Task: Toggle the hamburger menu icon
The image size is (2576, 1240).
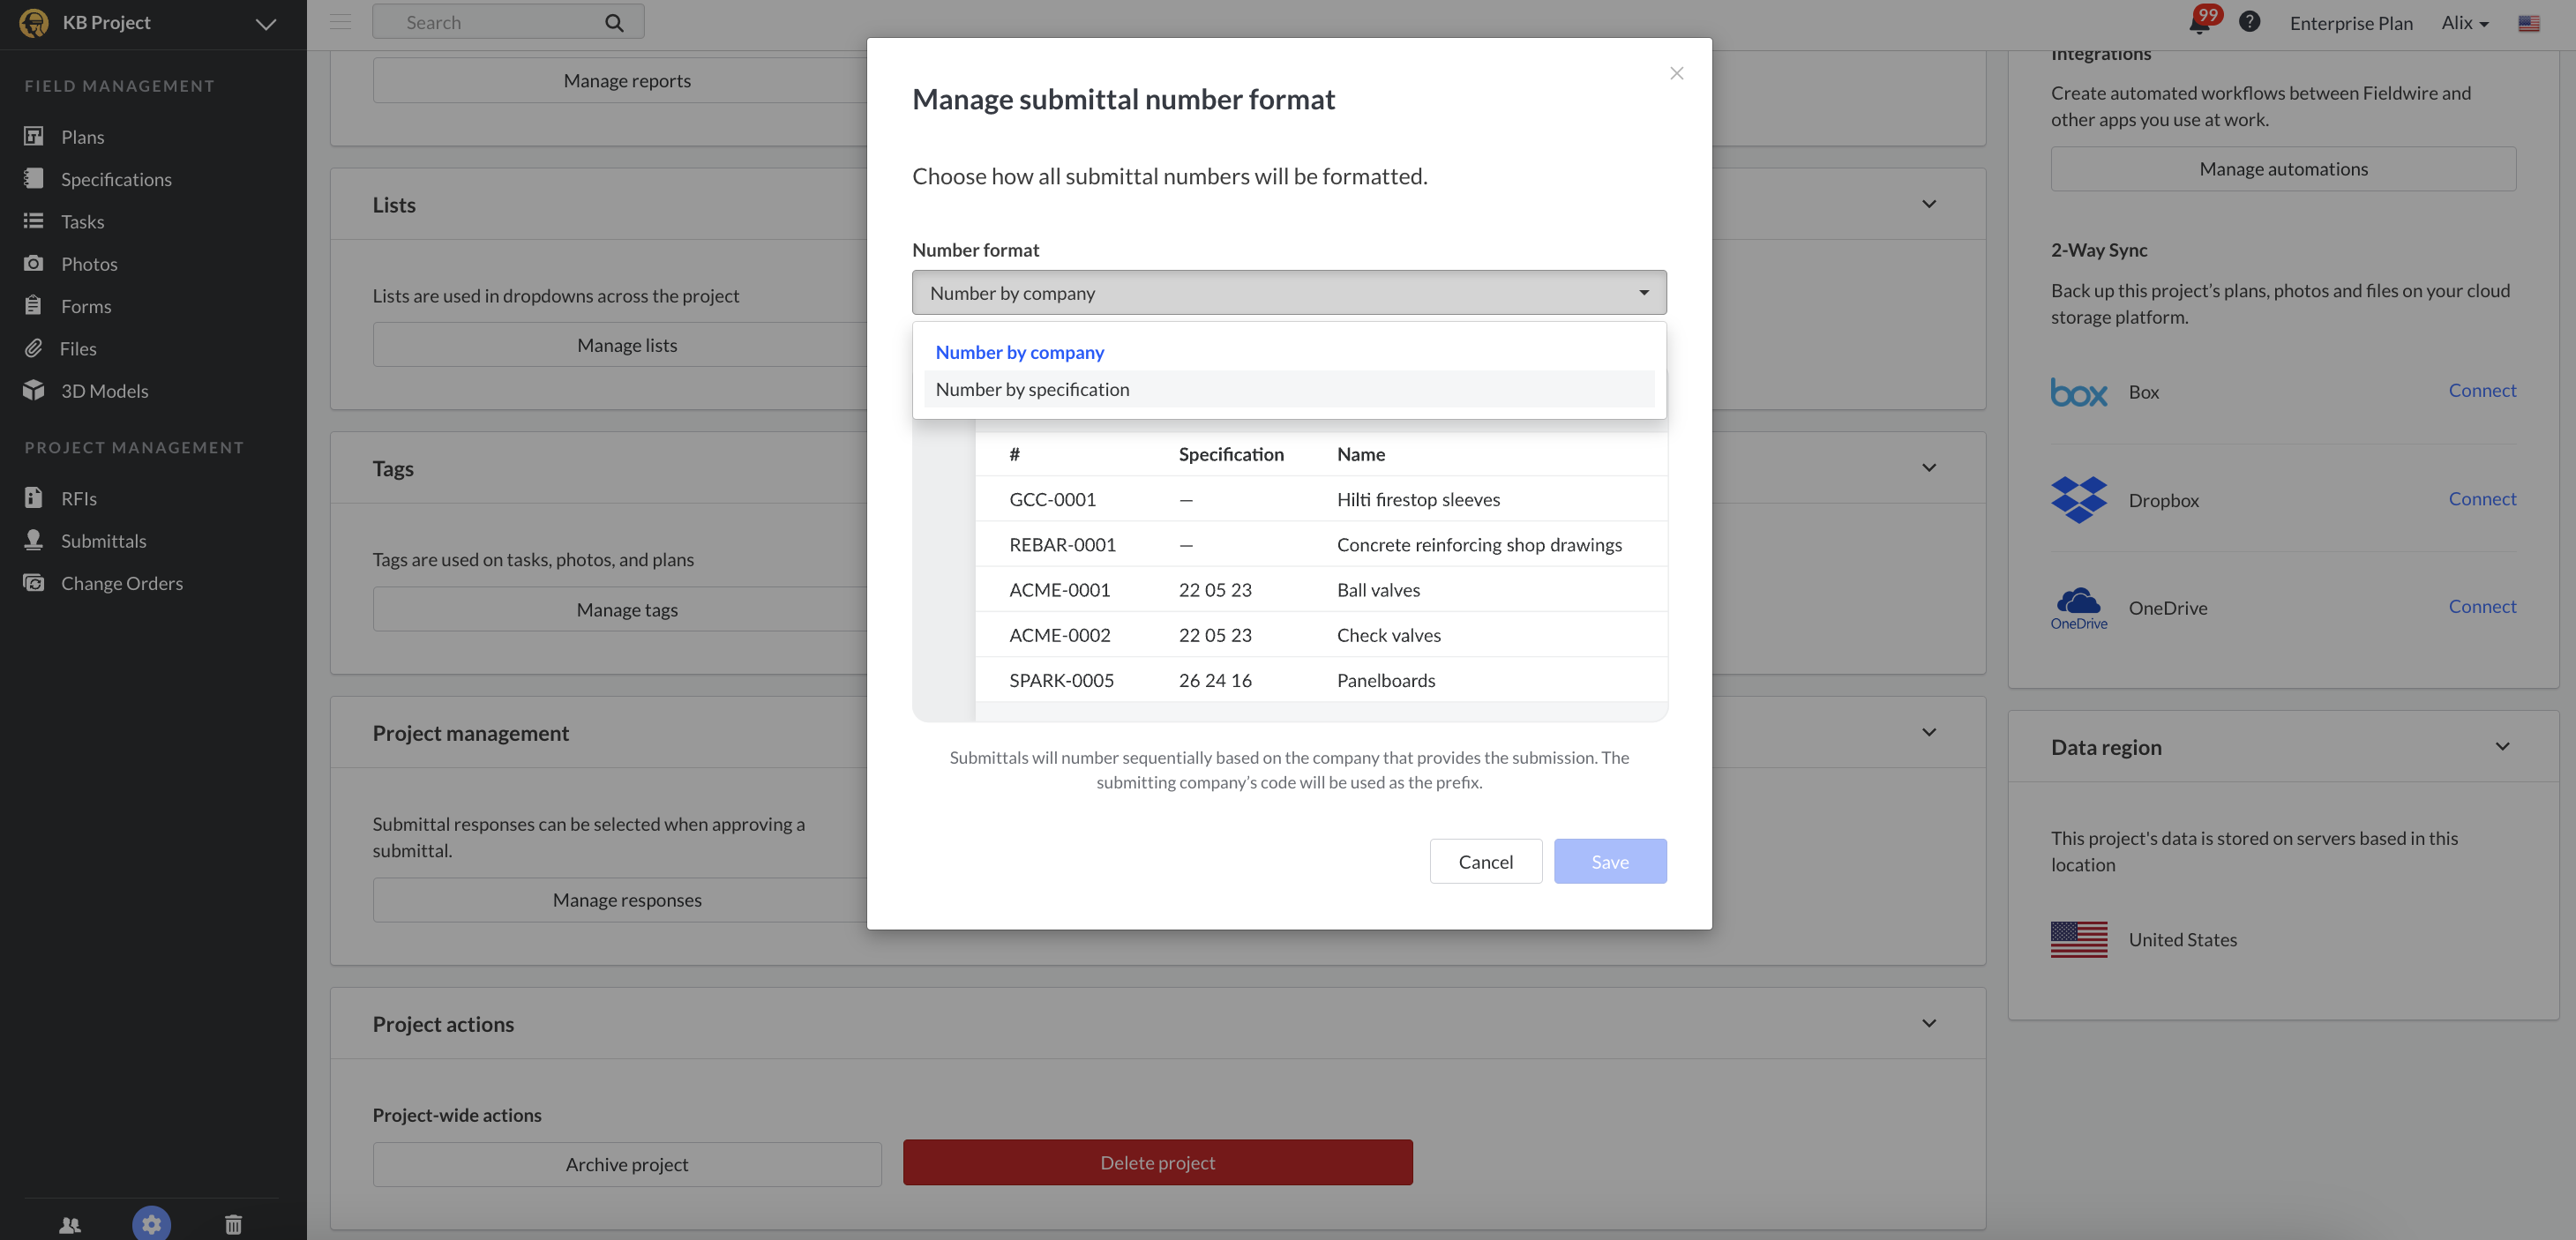Action: point(340,22)
